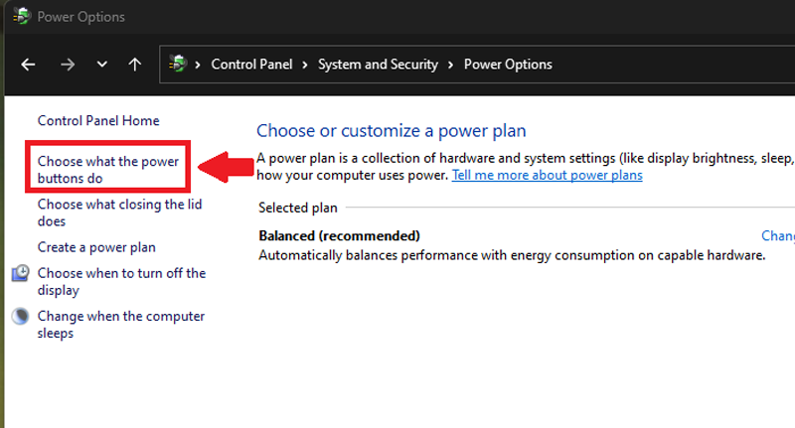Click the monitor icon beside turn off display
The width and height of the screenshot is (795, 428).
pos(21,273)
